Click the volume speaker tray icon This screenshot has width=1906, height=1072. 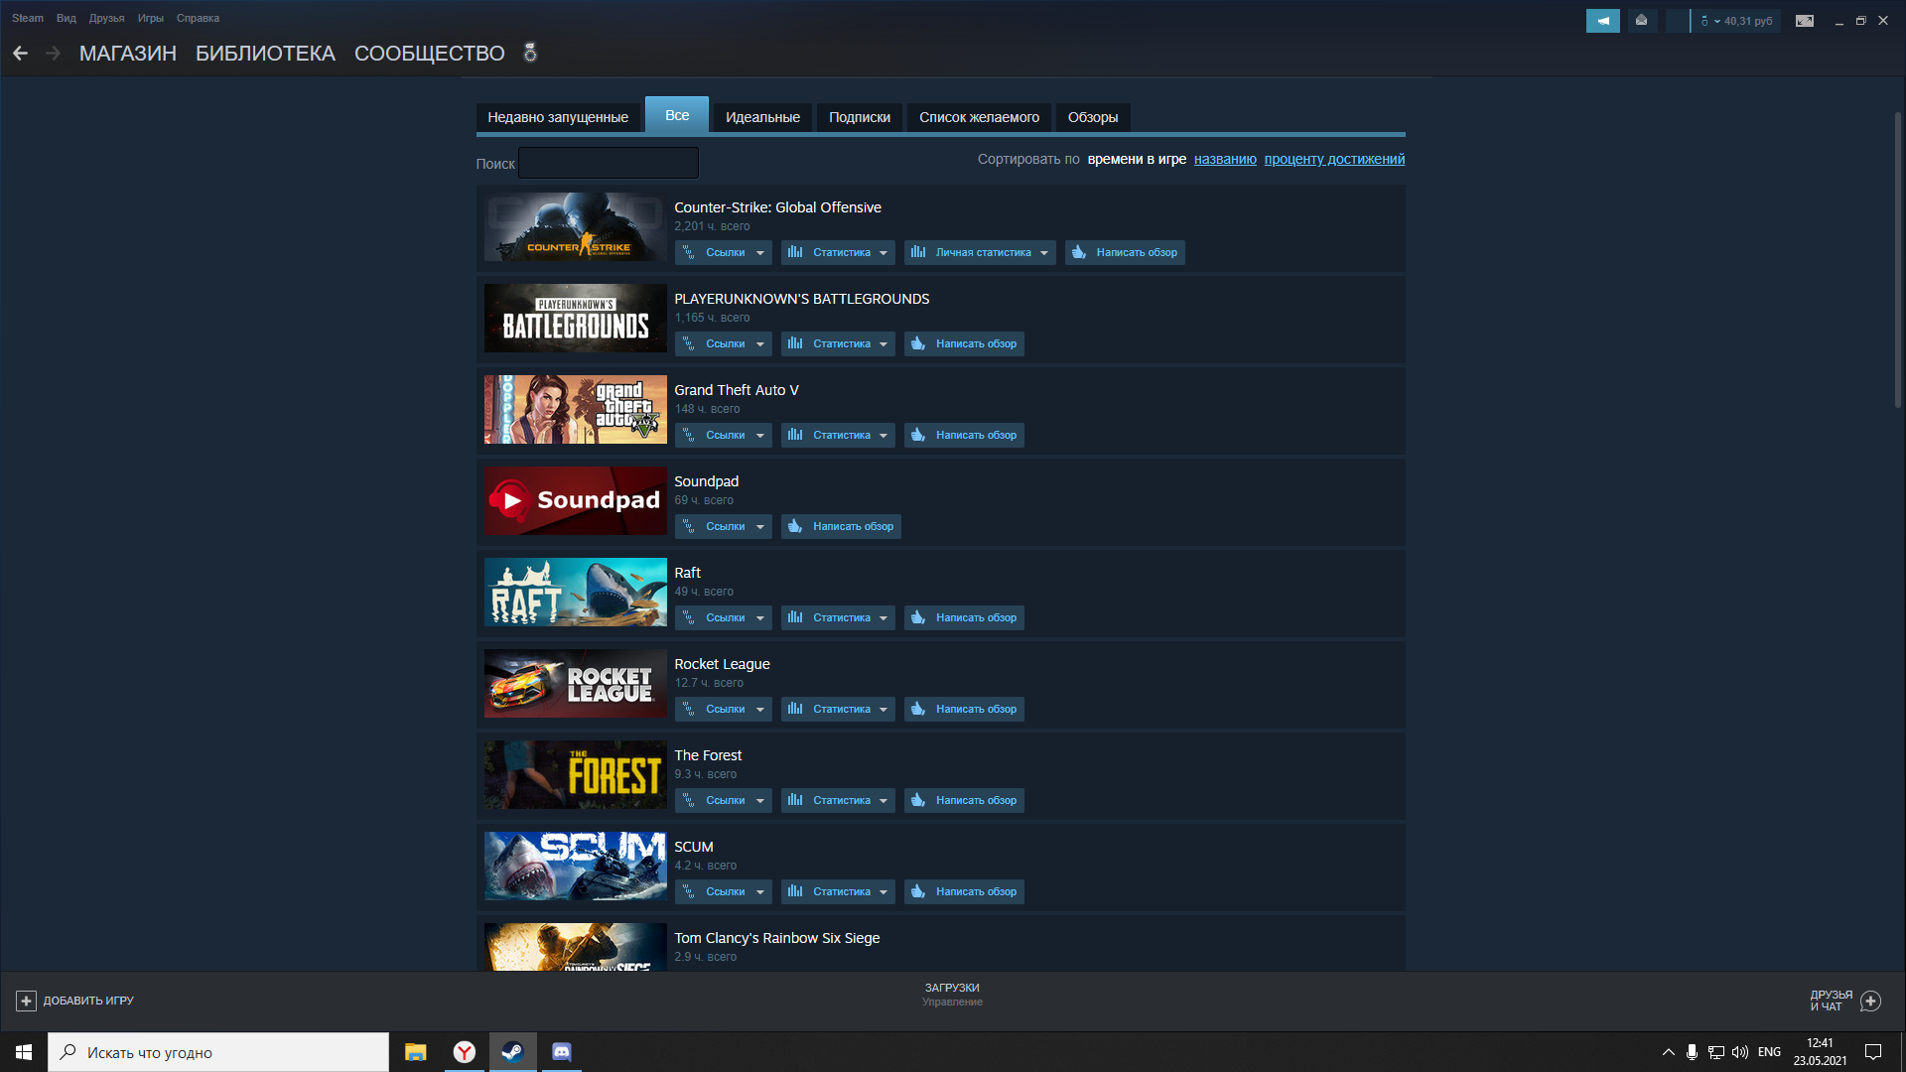pyautogui.click(x=1739, y=1052)
